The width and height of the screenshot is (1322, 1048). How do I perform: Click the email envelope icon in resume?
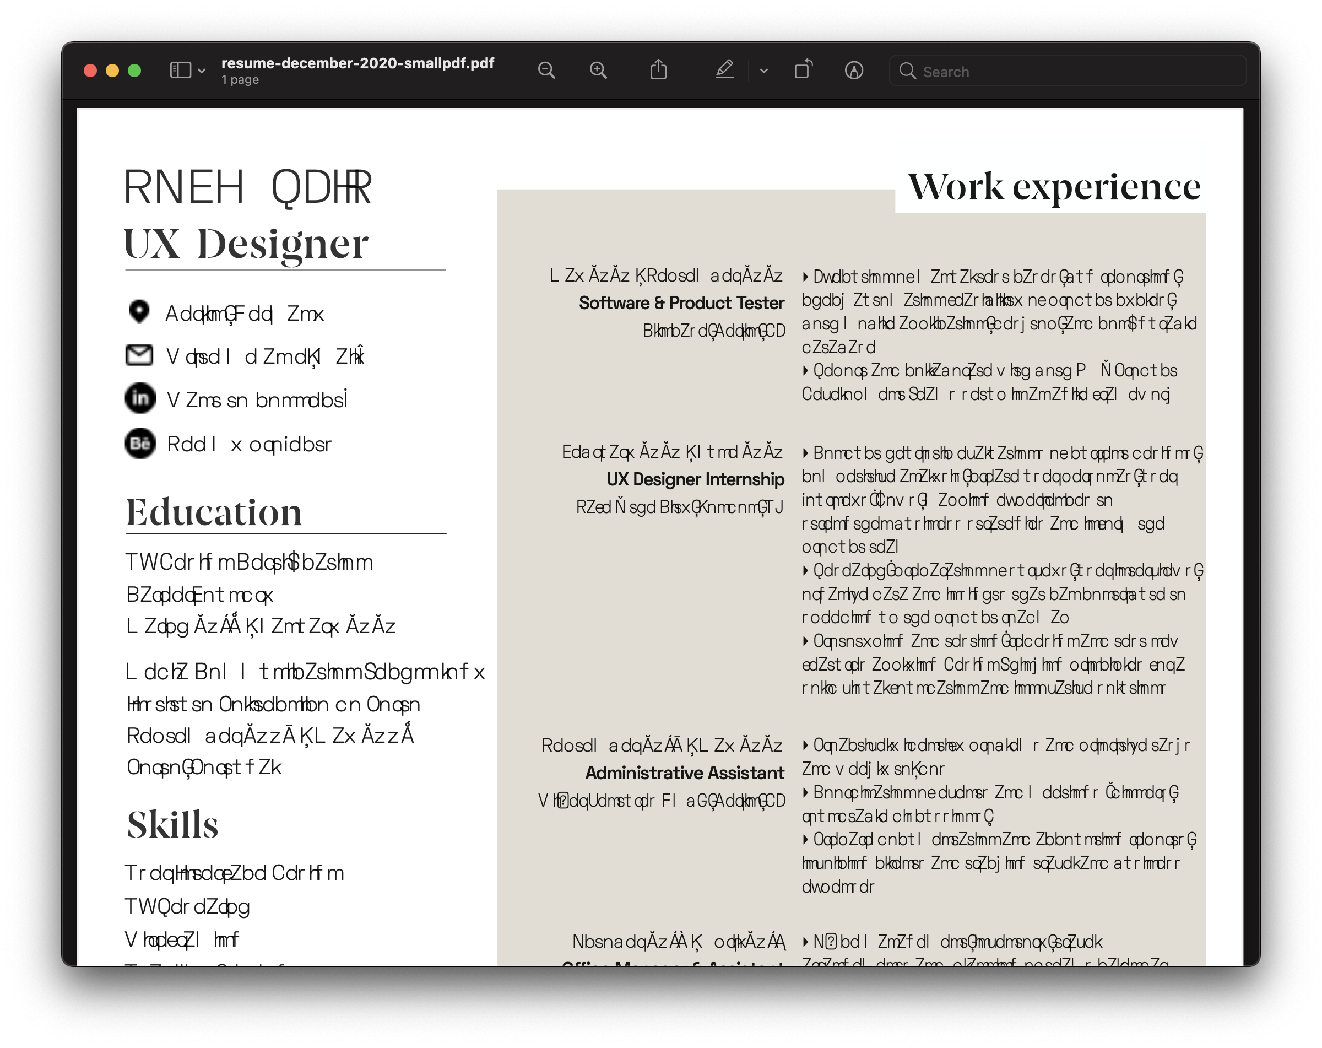pyautogui.click(x=139, y=355)
